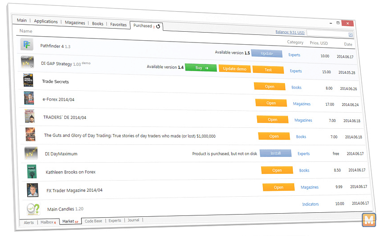Open the Books tab
The height and width of the screenshot is (236, 385).
97,24
